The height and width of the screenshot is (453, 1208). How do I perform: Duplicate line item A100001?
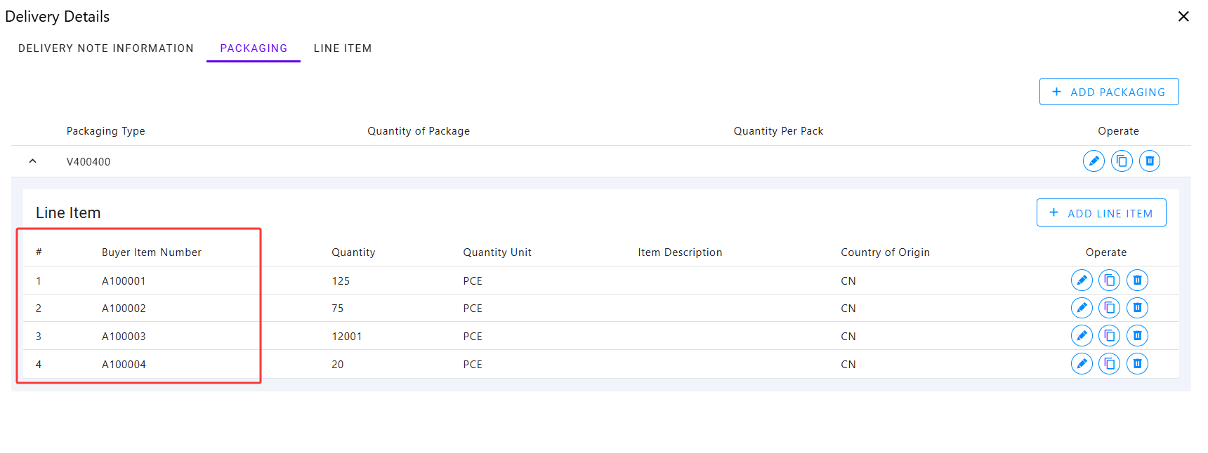(x=1110, y=280)
